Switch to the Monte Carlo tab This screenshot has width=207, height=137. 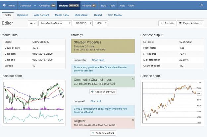coord(62,15)
